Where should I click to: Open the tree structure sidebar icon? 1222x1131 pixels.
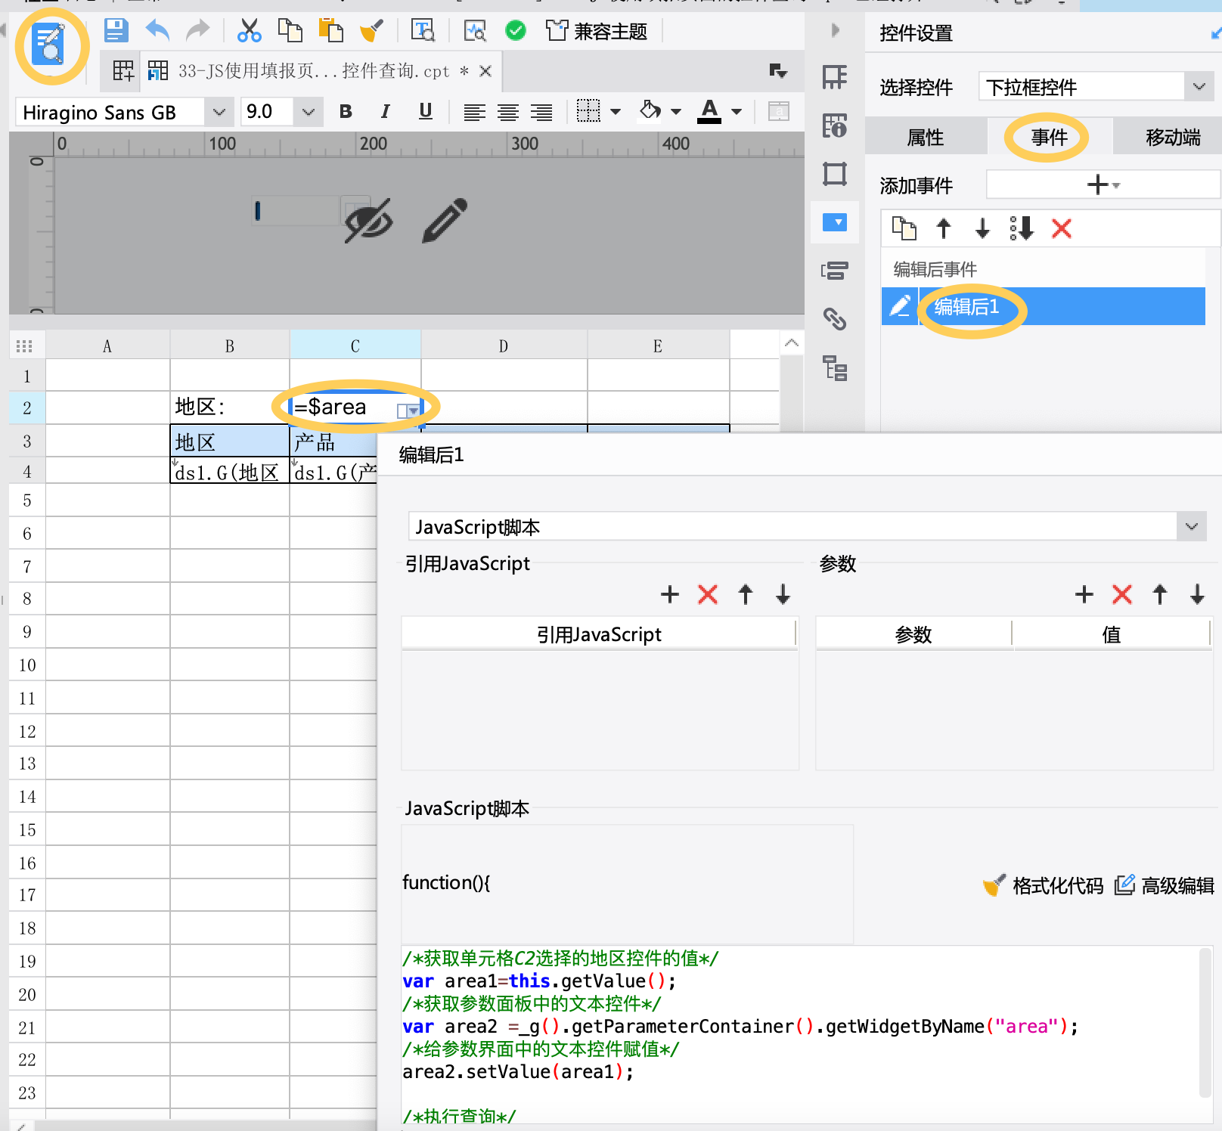pyautogui.click(x=835, y=367)
